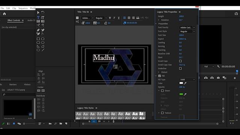The height and width of the screenshot is (135, 240).
Task: Select the Add Anchor Point tool
Action: pyautogui.click(x=38, y=34)
